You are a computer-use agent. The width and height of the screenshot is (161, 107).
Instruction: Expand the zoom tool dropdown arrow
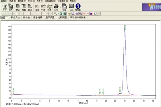[58, 14]
